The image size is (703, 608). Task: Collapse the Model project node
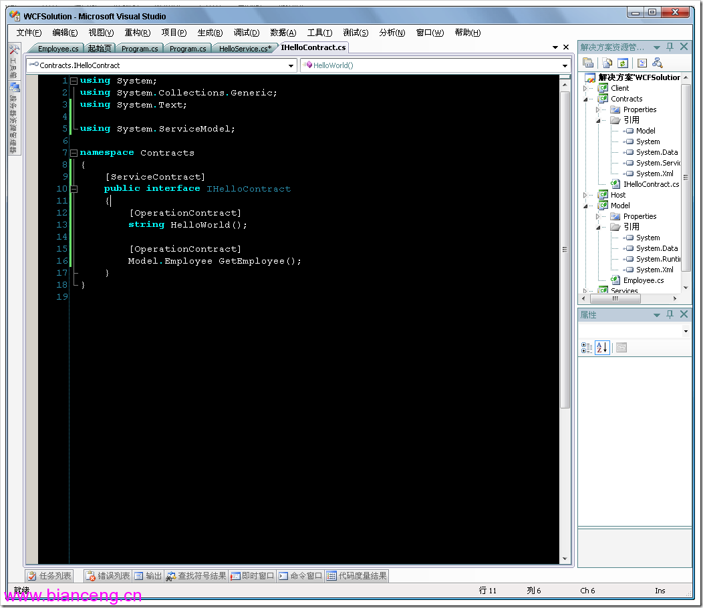585,206
